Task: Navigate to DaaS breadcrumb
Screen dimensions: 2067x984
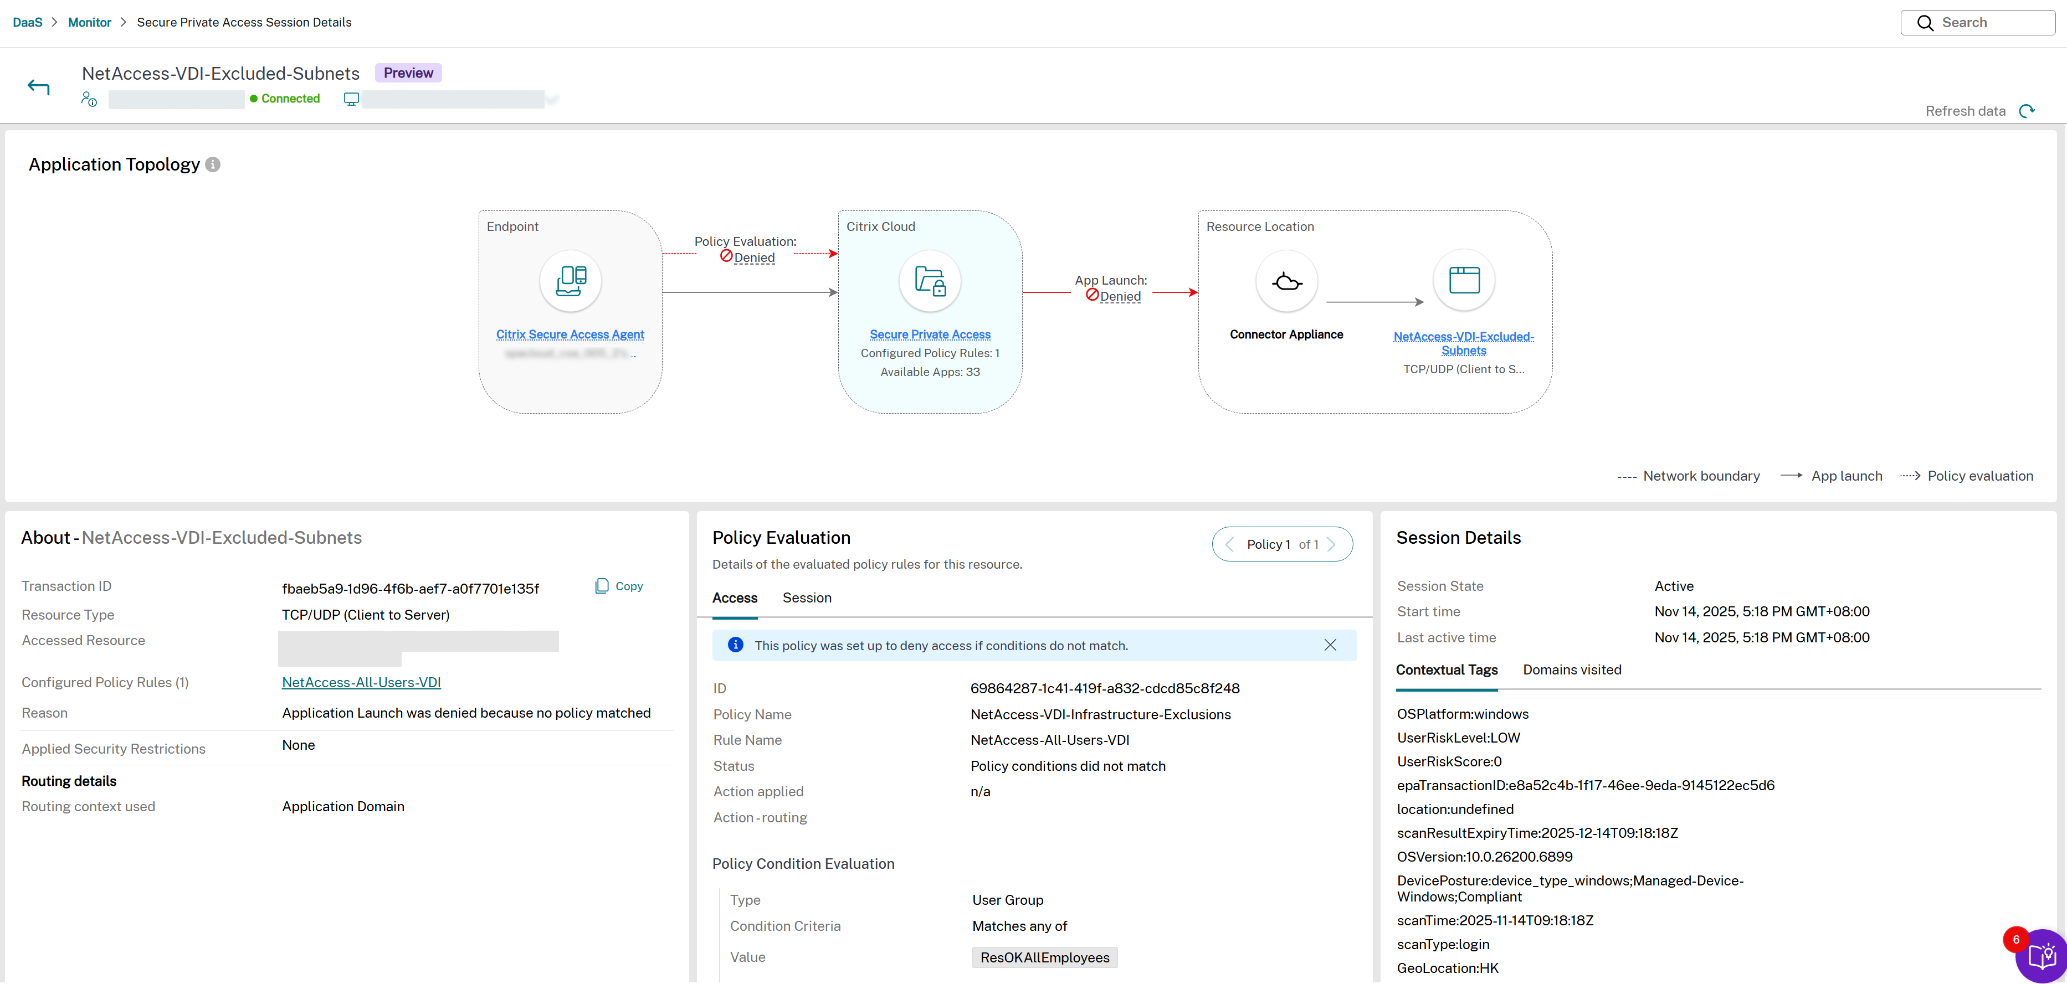Action: pyautogui.click(x=27, y=23)
